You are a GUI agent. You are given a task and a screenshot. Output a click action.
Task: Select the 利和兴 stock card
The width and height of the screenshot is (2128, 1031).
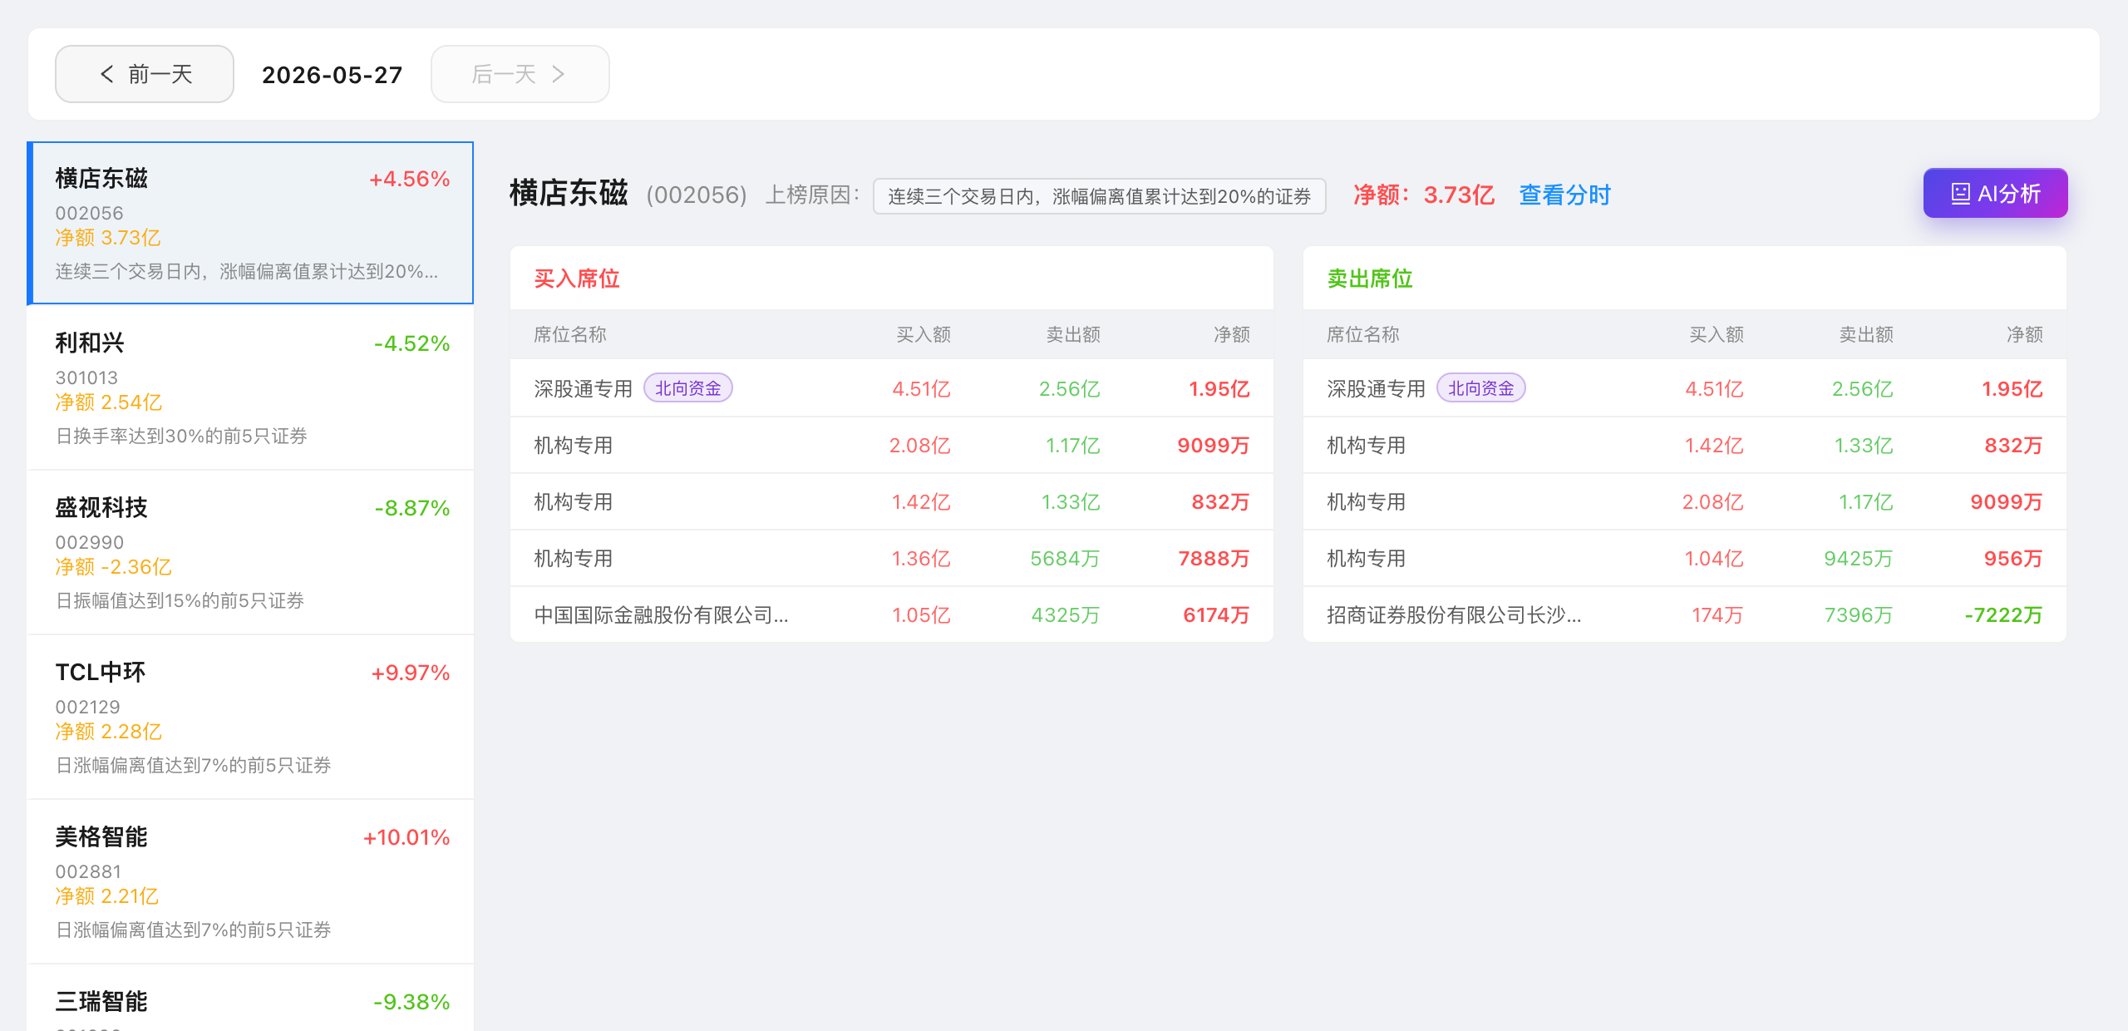pyautogui.click(x=250, y=387)
